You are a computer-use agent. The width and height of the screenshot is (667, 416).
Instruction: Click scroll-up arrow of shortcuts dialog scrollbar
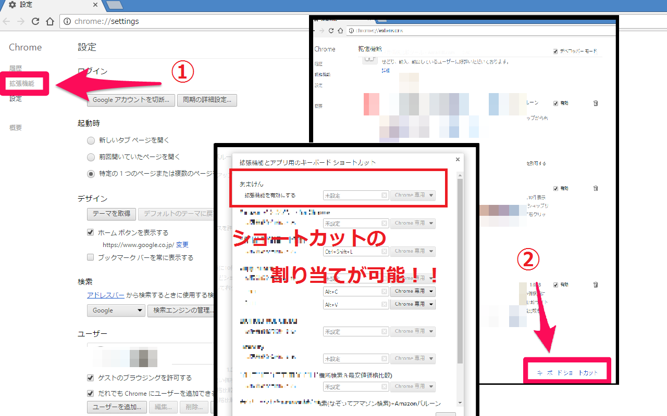coord(460,174)
